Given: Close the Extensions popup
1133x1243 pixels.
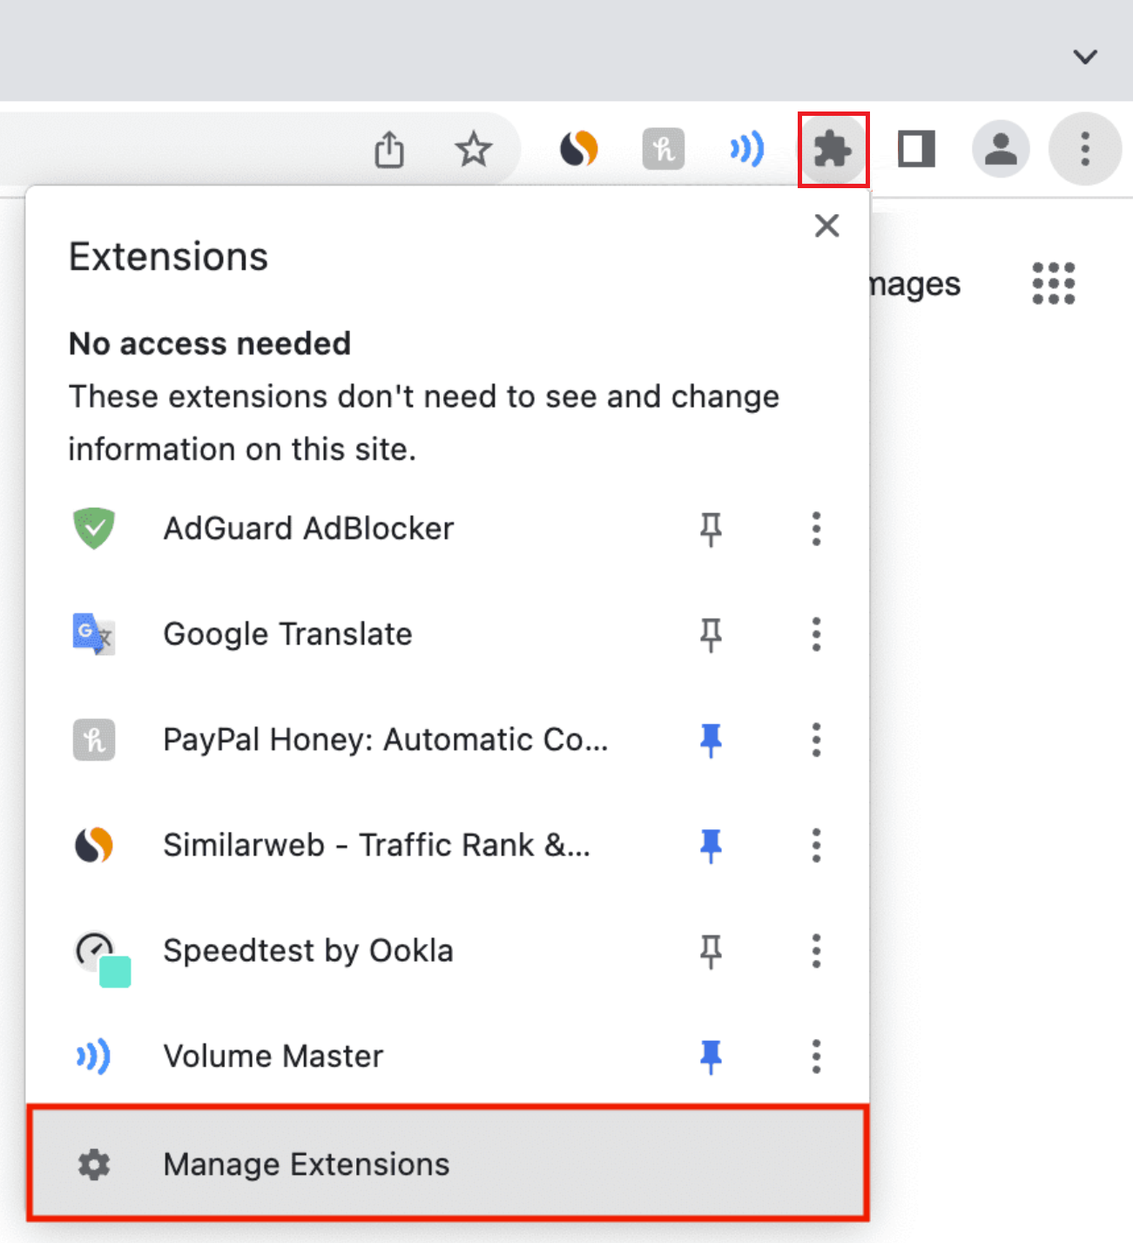Looking at the screenshot, I should coord(826,226).
